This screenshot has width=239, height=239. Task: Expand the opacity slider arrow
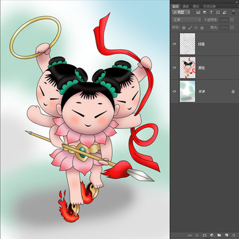[232, 20]
